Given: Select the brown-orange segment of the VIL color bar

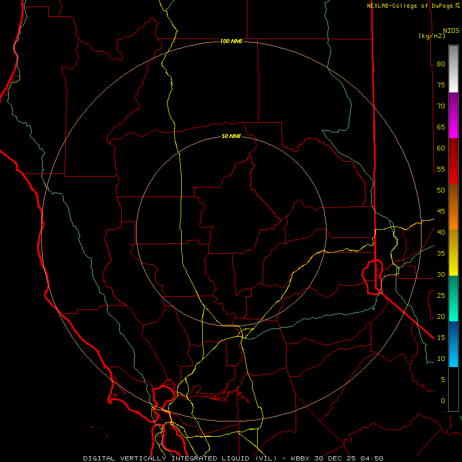Looking at the screenshot, I should (x=453, y=206).
